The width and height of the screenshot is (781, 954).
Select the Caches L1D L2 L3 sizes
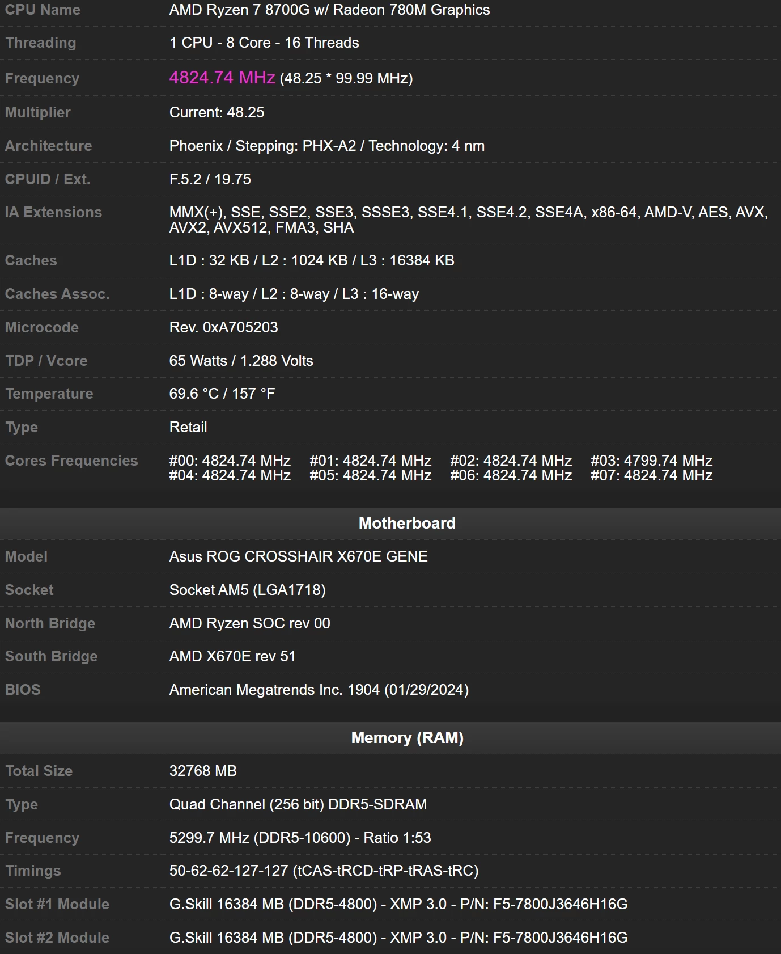tap(312, 260)
